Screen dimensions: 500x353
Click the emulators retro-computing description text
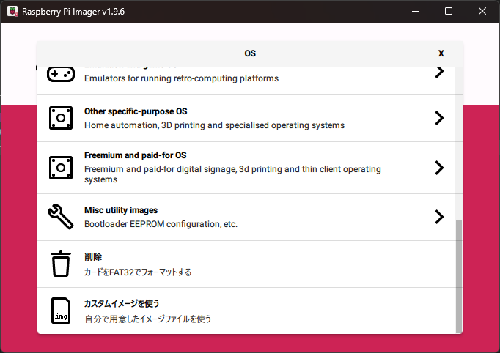[x=181, y=78]
